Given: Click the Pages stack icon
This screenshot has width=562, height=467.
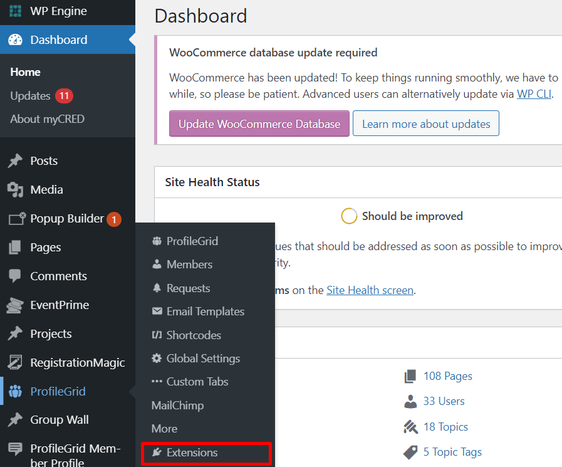Looking at the screenshot, I should (16, 248).
